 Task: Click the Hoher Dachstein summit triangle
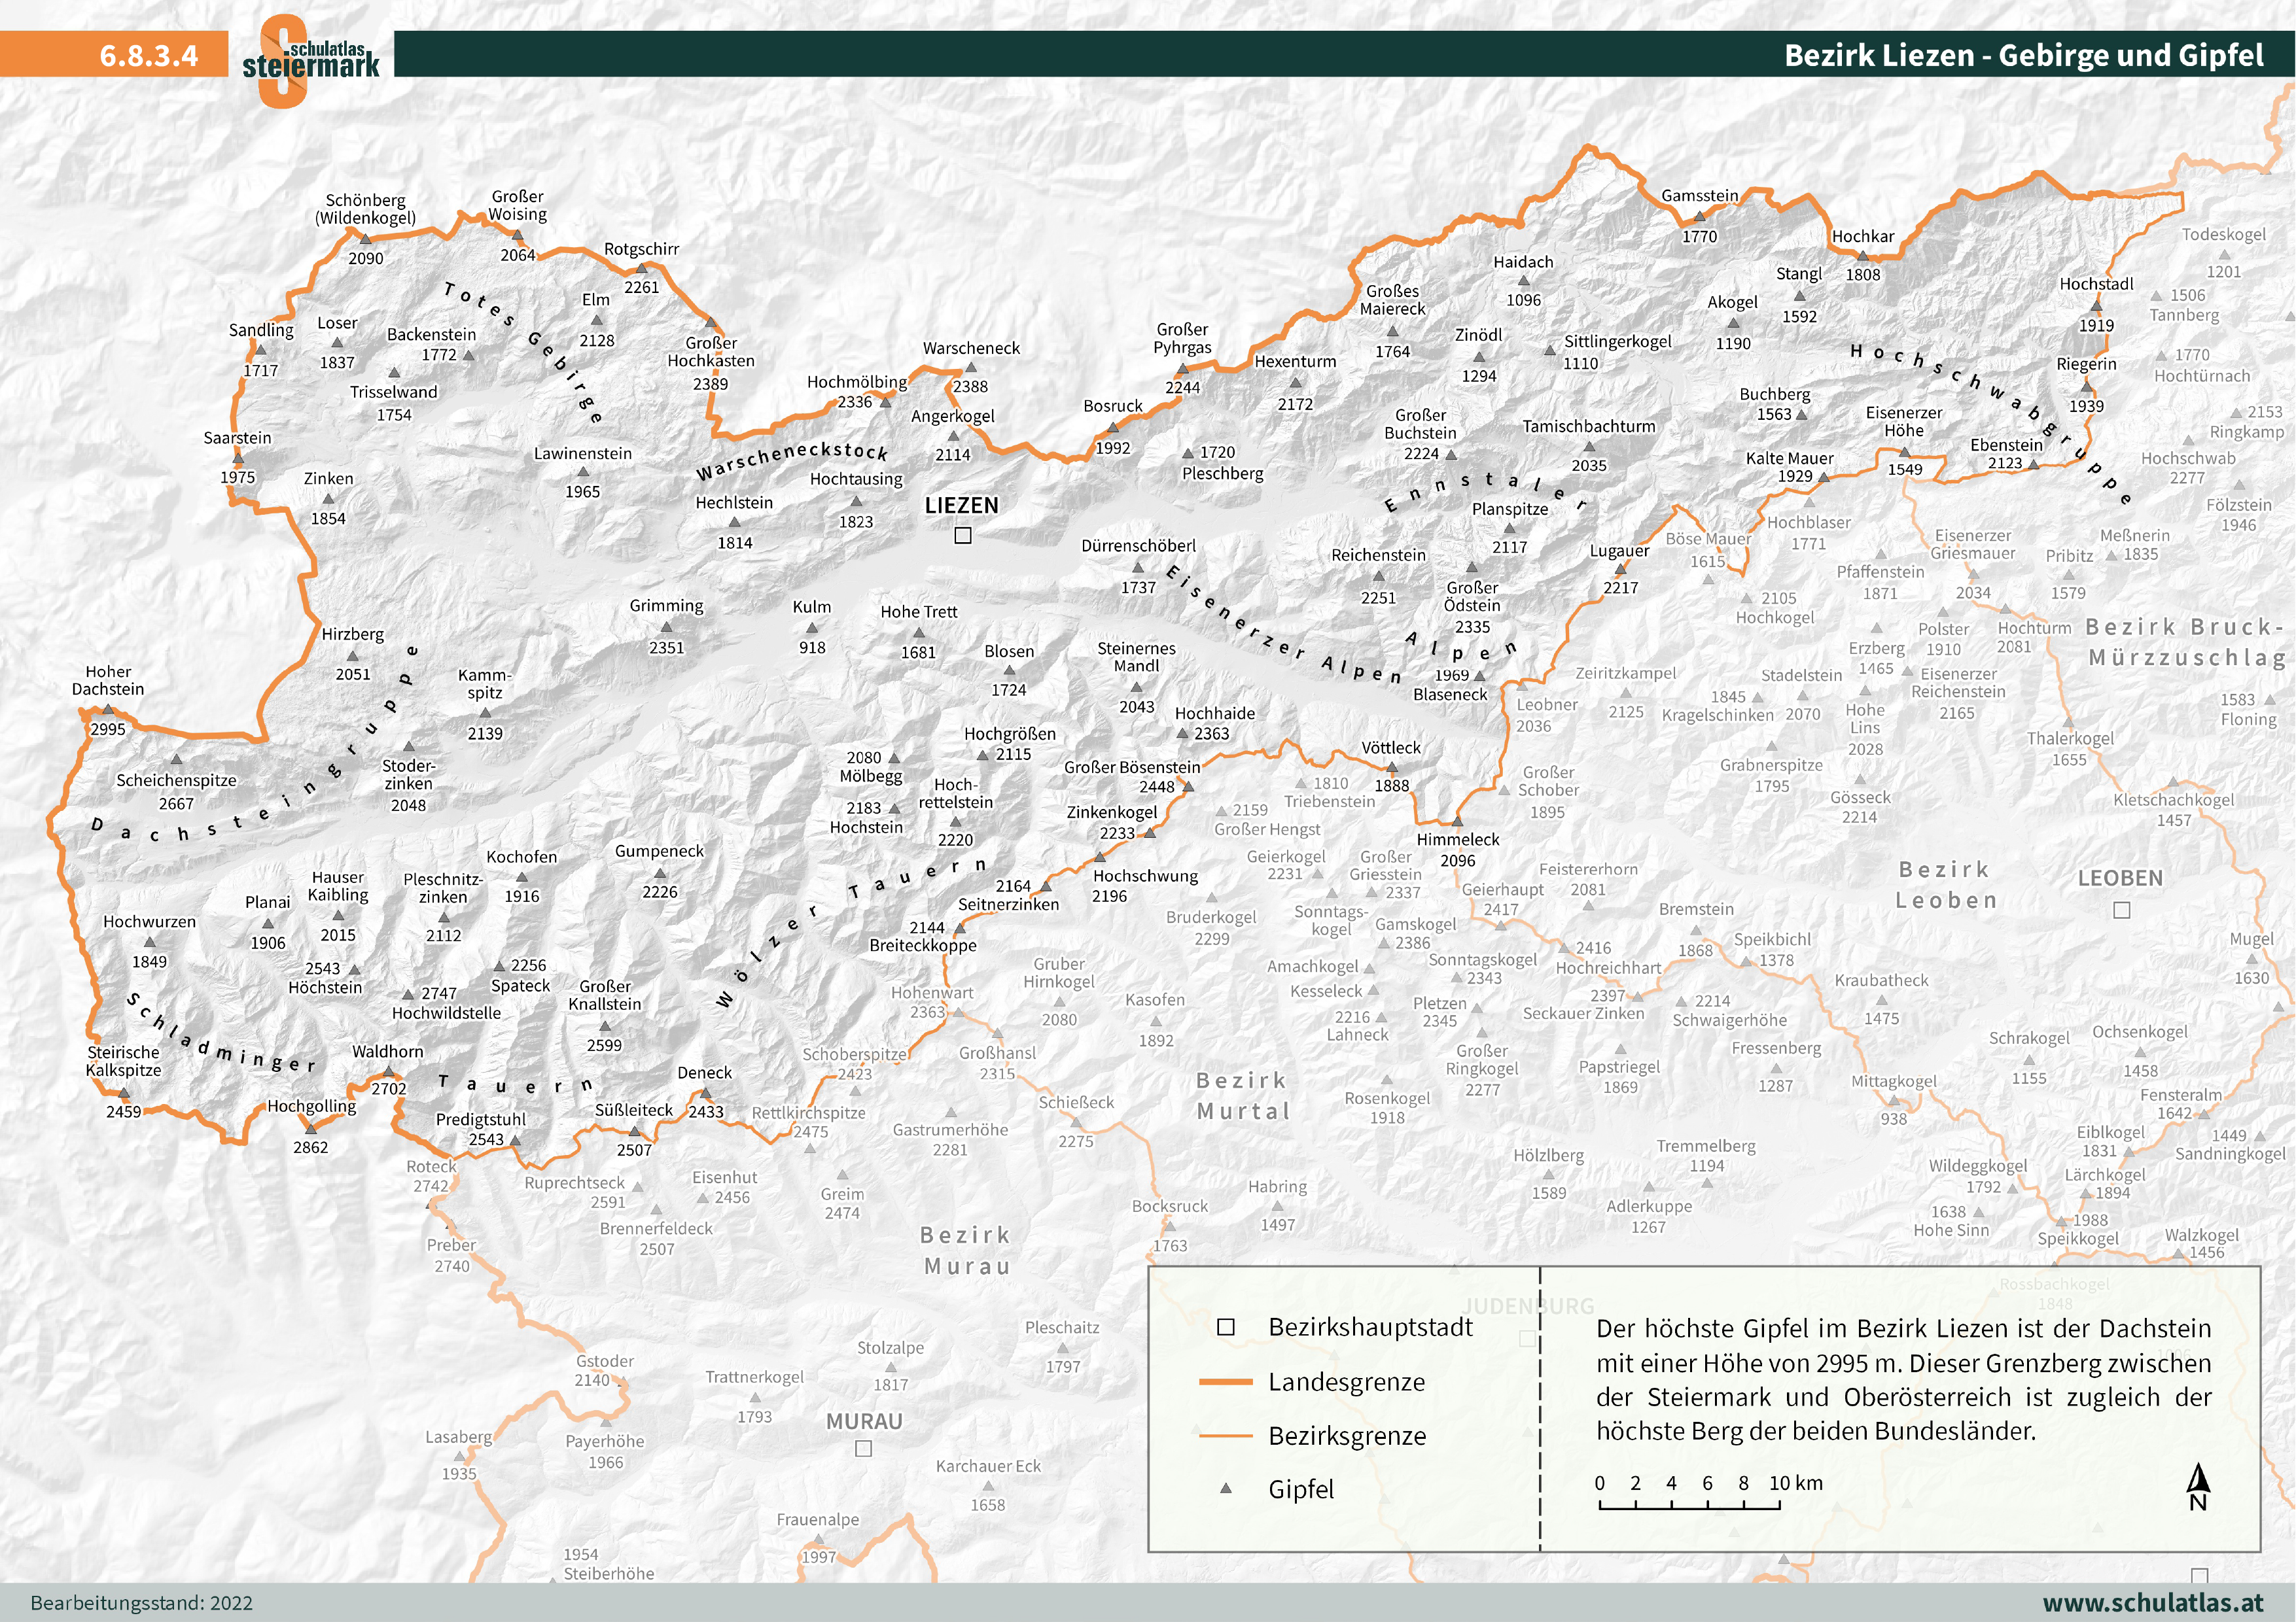pyautogui.click(x=108, y=710)
